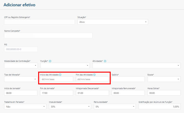
Task: Select the Fim das Atividades date field
Action: [x=92, y=79]
